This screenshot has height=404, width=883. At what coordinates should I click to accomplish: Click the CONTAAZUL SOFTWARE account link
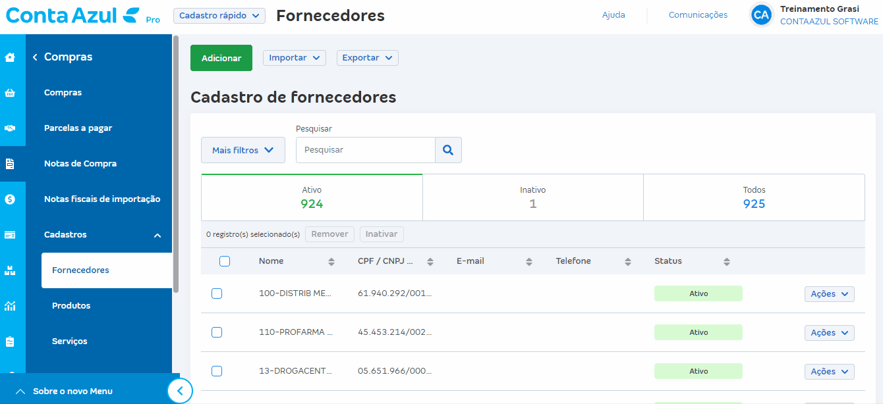pos(829,22)
